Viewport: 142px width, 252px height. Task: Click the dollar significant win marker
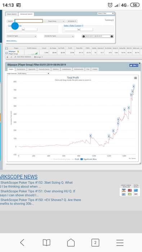tap(91, 136)
